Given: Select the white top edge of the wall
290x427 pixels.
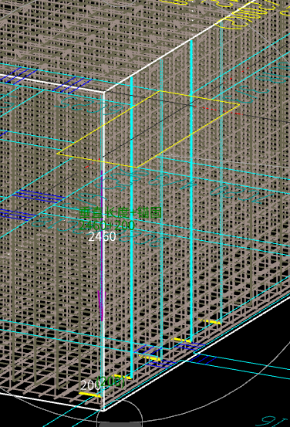Looking at the screenshot, I should tap(180, 46).
